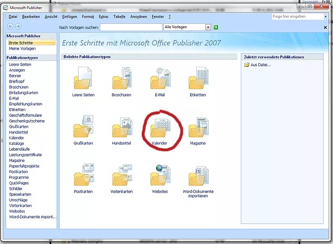The width and height of the screenshot is (333, 244).
Task: Close the template pane with X
Action: 325,27
